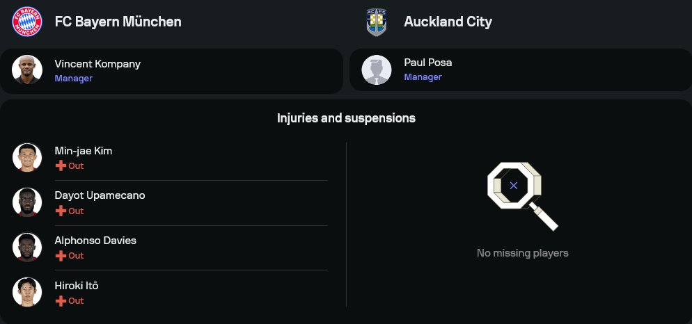Open Dayot Upamecano's player photo

coord(27,202)
